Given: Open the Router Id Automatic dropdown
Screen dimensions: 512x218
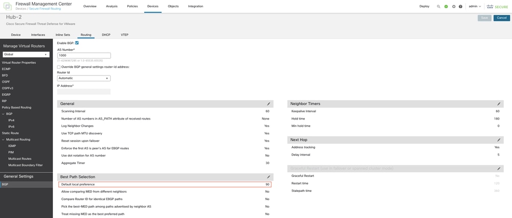Looking at the screenshot, I should click(x=84, y=78).
